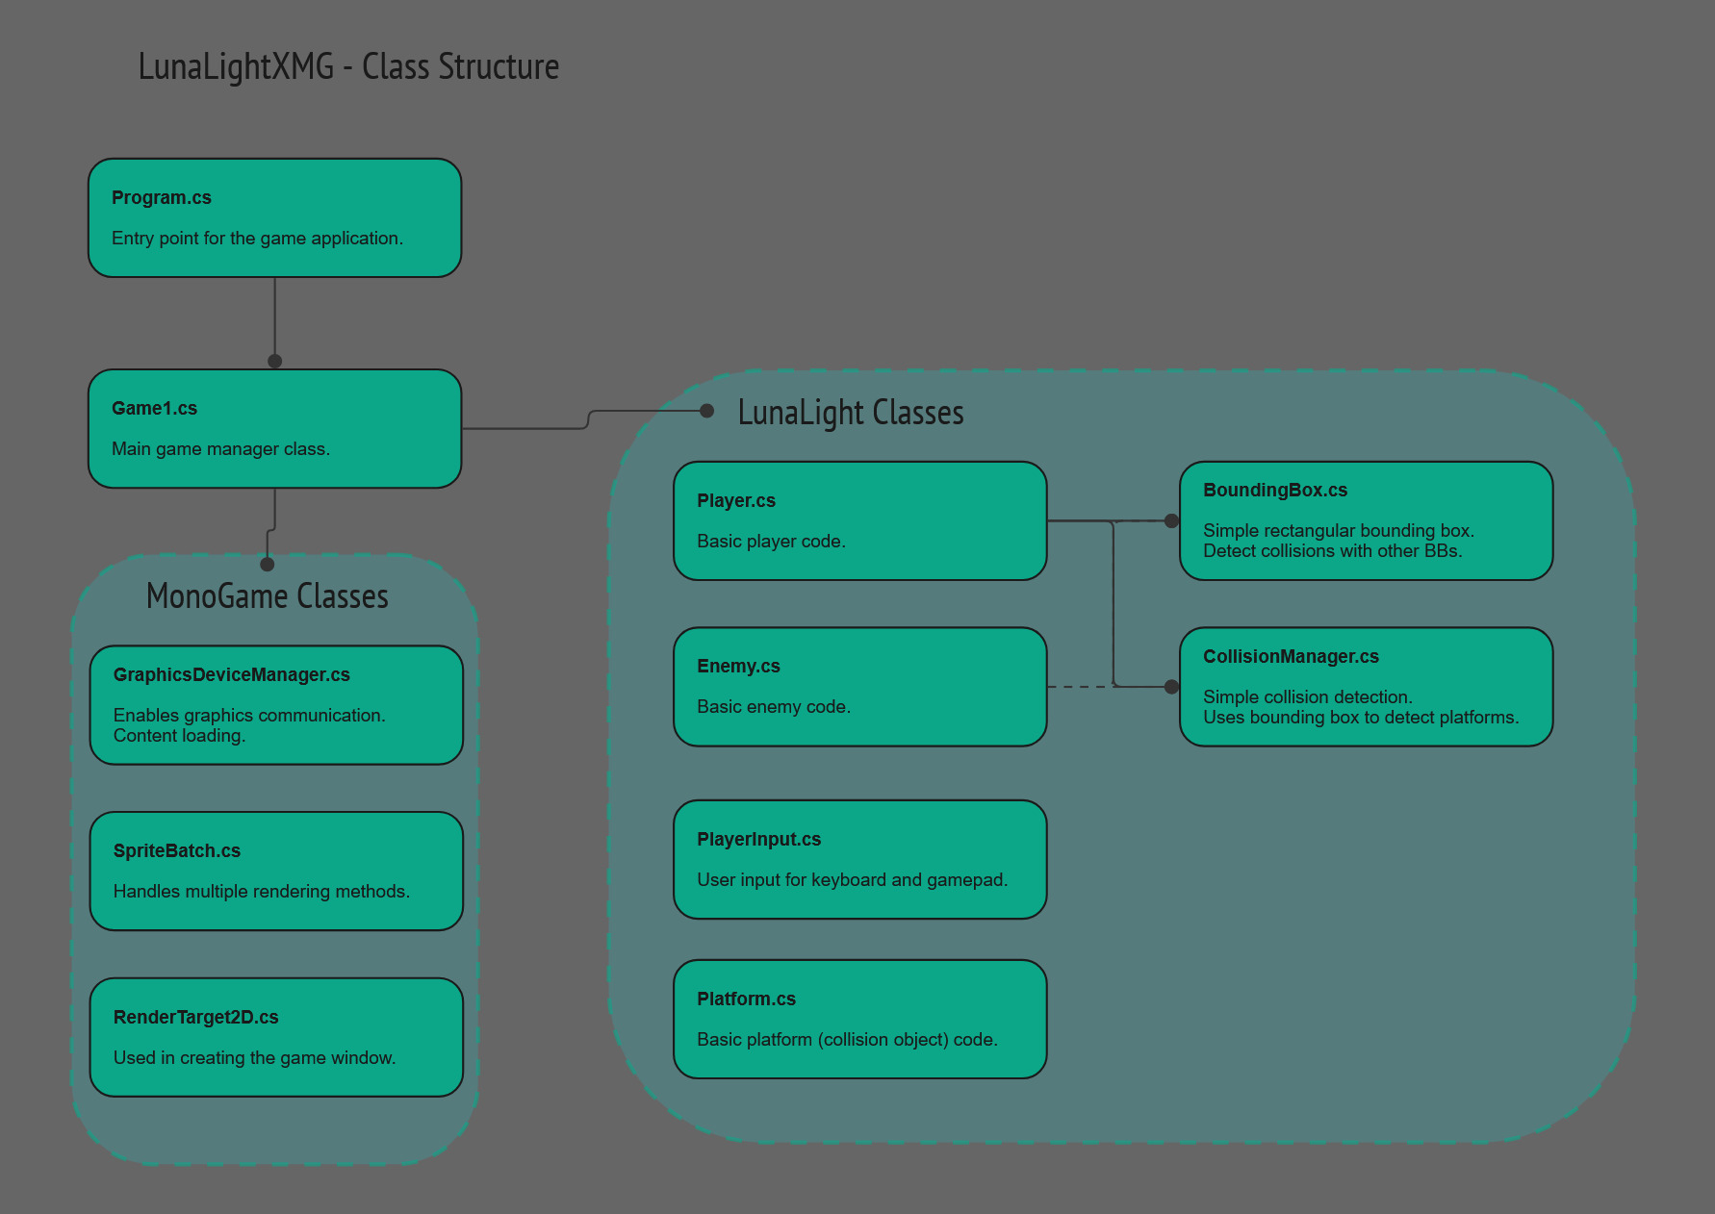Click connector dot on BoundingBox.cs box
The height and width of the screenshot is (1214, 1715).
click(x=1171, y=521)
